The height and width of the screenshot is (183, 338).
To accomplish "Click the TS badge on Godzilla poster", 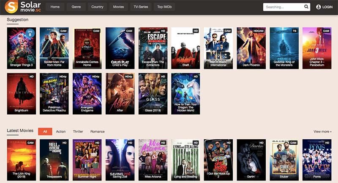I will (294, 31).
